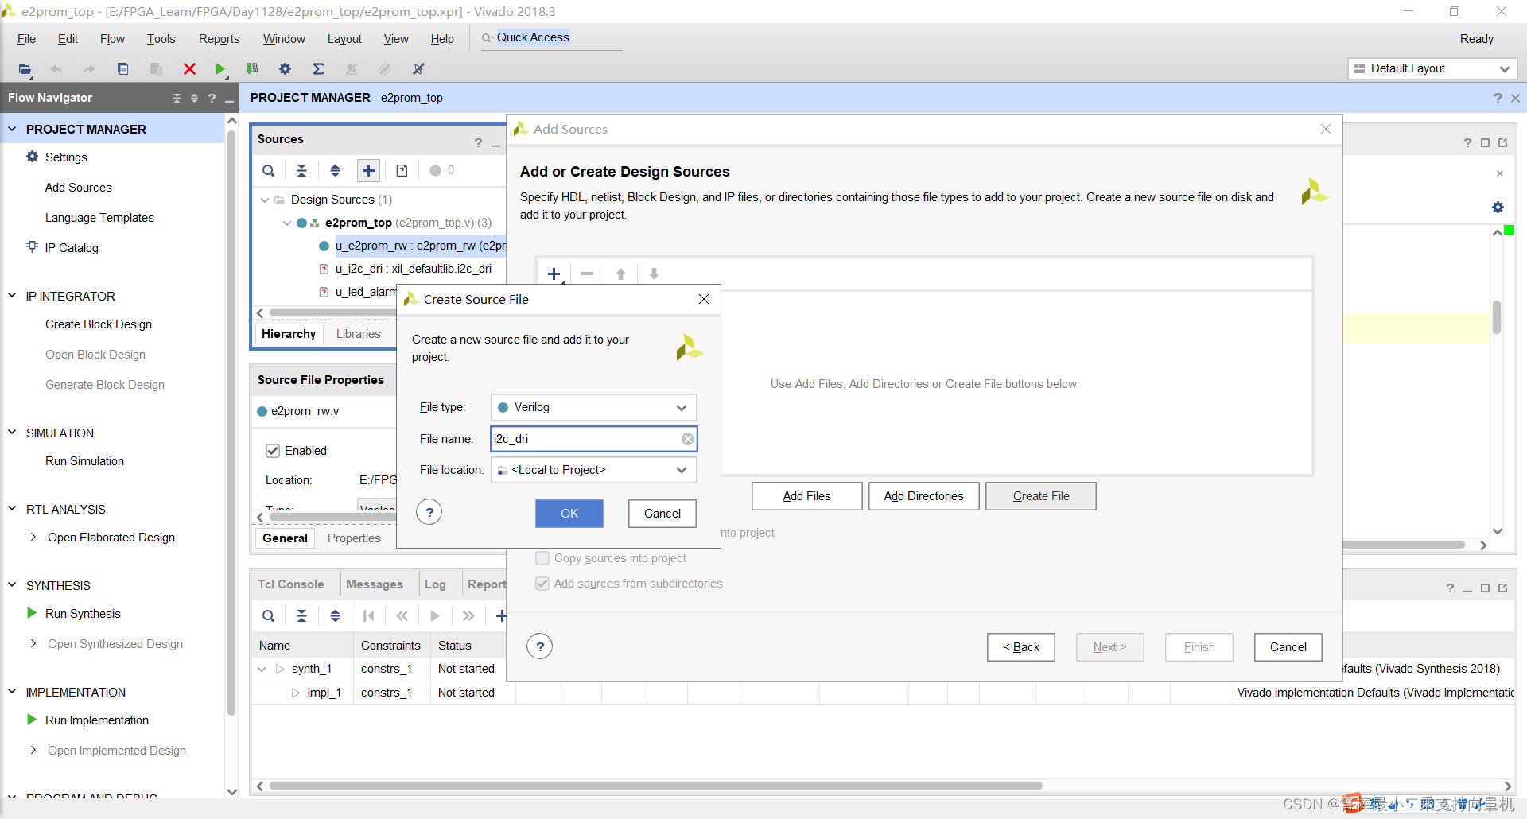Collapse the SIMULATION section
This screenshot has width=1527, height=819.
(12, 433)
